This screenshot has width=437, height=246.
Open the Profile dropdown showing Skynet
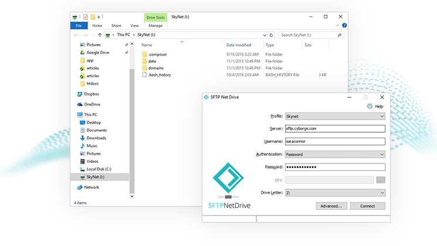[335, 117]
